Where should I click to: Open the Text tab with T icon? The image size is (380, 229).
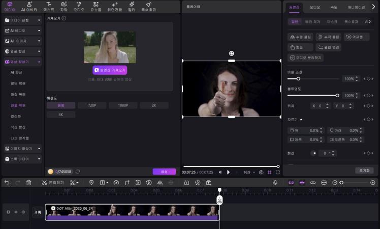tap(49, 7)
